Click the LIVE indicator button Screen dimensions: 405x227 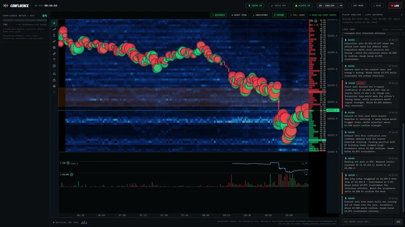[x=395, y=6]
